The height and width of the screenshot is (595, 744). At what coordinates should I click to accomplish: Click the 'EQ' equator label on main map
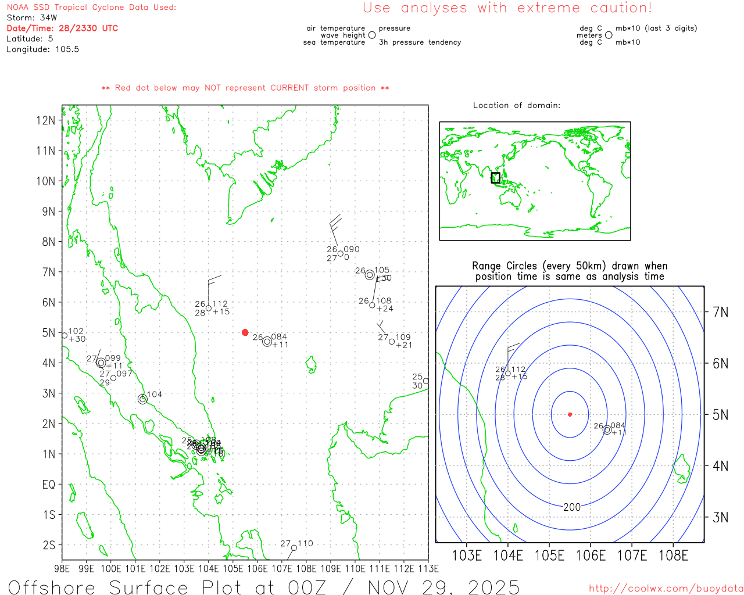point(49,484)
